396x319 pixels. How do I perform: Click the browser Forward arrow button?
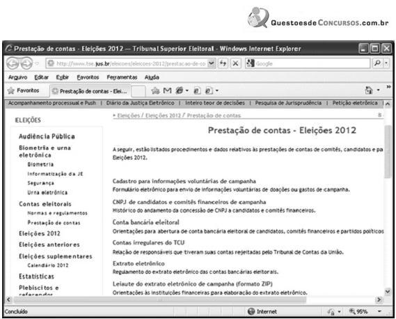pos(26,63)
